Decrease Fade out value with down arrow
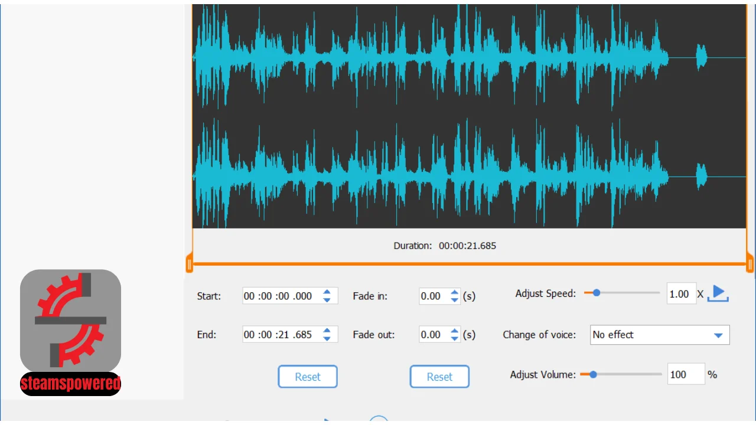756x425 pixels. [x=454, y=339]
